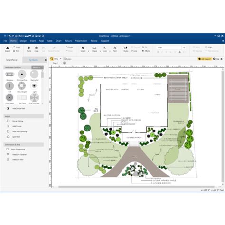This screenshot has width=225, height=225.
Task: Click the symbol library scrollbar down arrow
Action: (42, 103)
